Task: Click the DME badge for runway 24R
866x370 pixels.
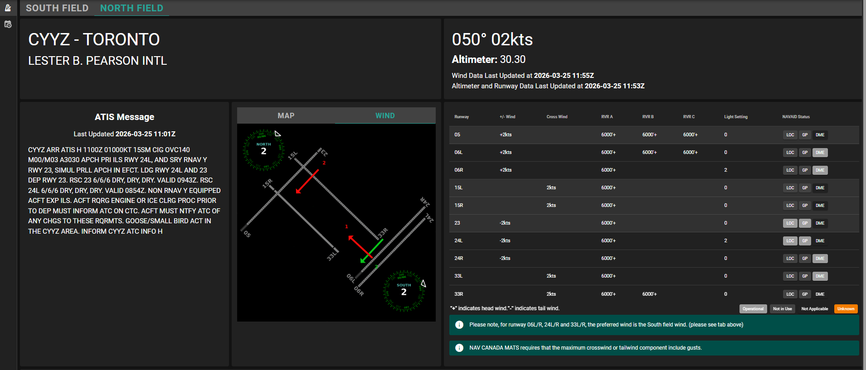Action: point(820,259)
